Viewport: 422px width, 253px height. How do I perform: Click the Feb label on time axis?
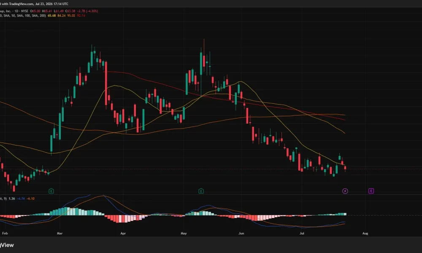pos(5,233)
